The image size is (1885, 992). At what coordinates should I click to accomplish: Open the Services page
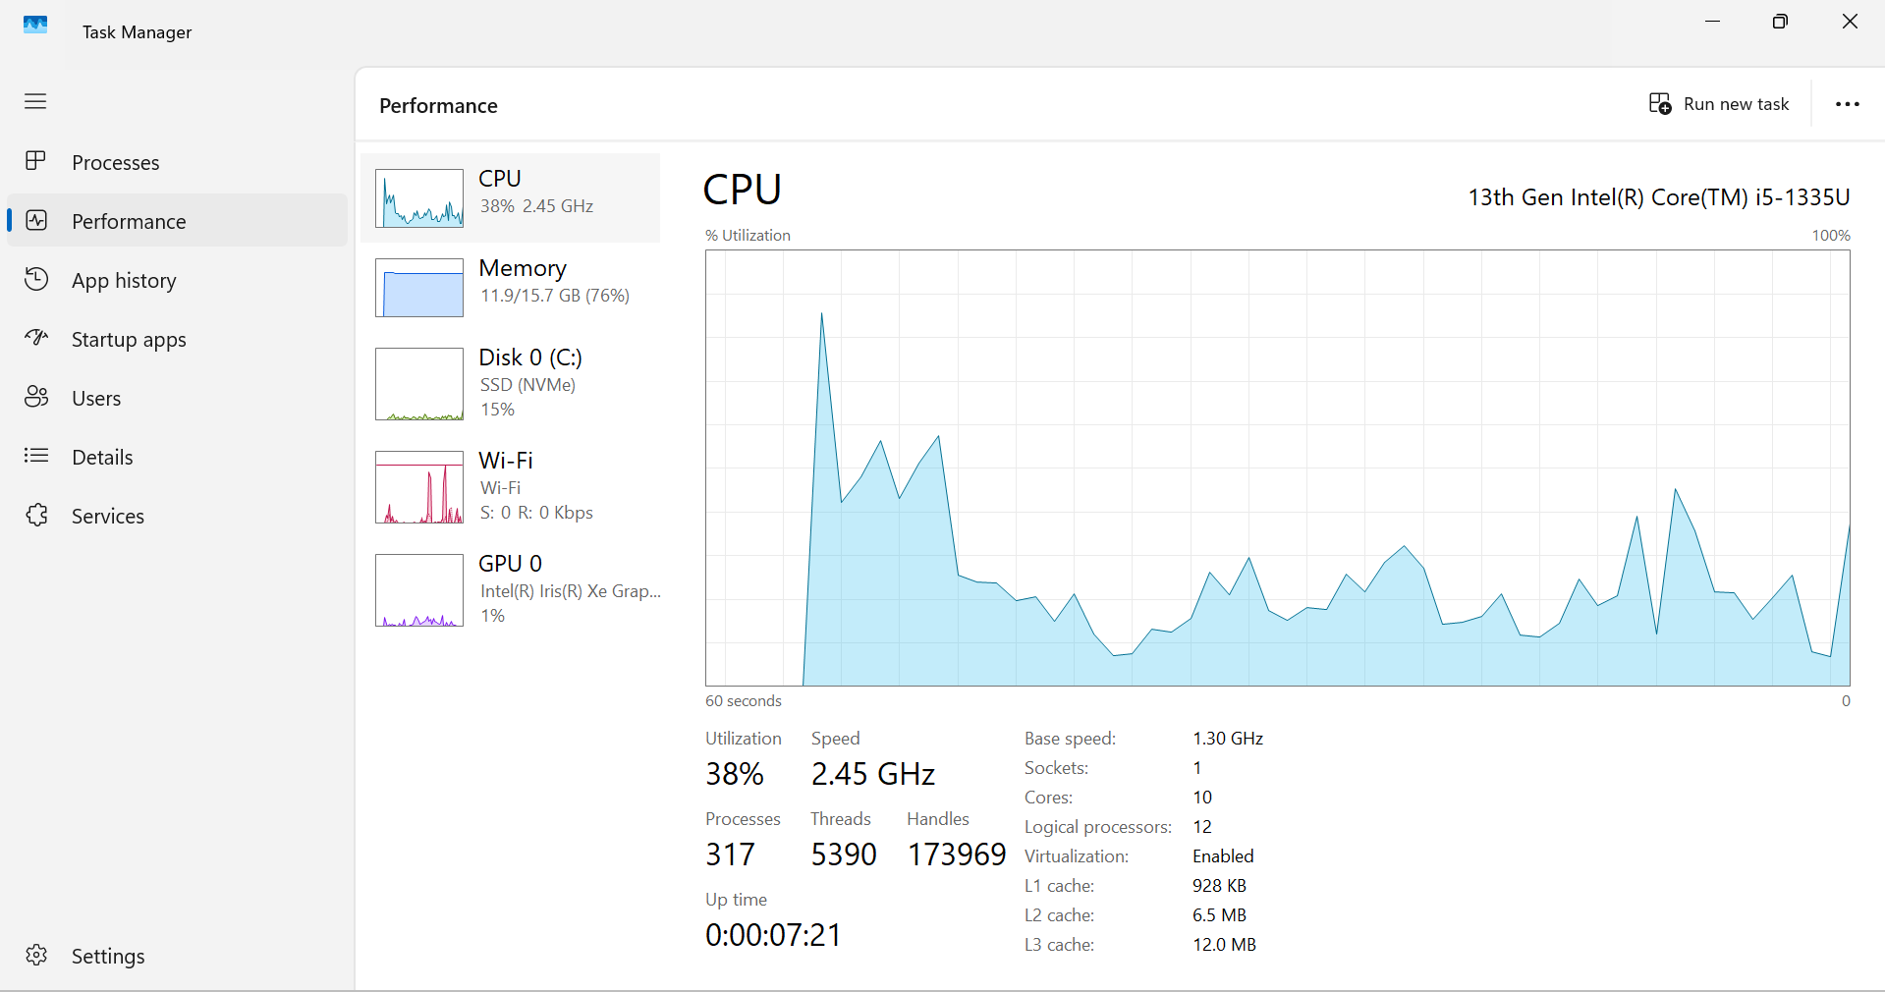(x=178, y=516)
